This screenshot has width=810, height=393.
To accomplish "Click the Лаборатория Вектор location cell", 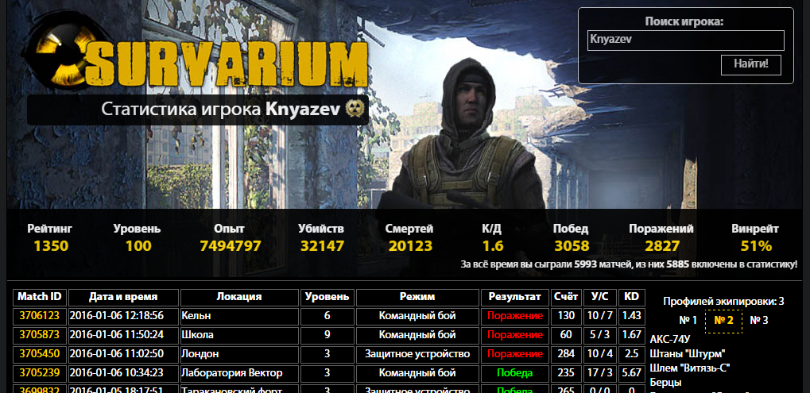I will (239, 372).
